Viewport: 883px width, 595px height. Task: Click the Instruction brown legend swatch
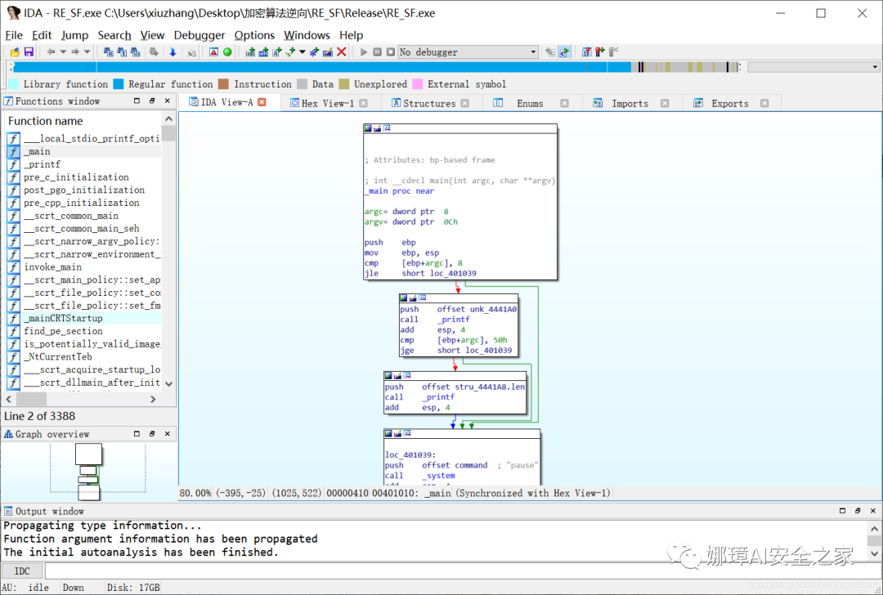pos(223,84)
